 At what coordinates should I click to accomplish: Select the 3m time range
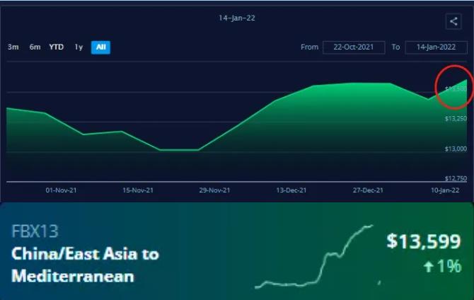point(13,47)
